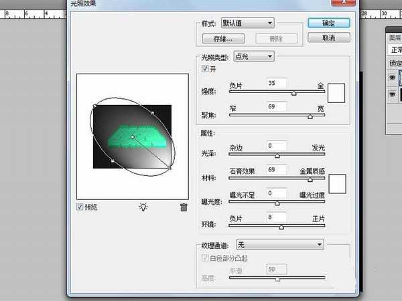Image resolution: width=402 pixels, height=301 pixels.
Task: Uncheck the 开 light-on checkbox
Action: pos(206,69)
